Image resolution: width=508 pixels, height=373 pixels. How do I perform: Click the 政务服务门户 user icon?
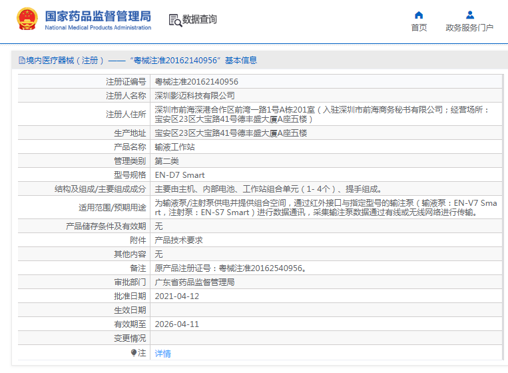(470, 15)
